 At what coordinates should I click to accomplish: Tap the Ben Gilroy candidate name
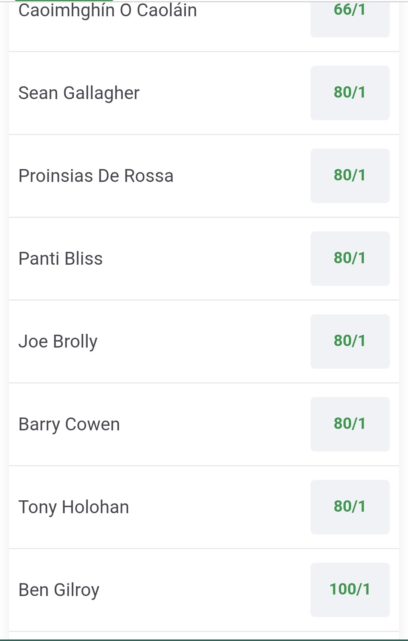[x=59, y=590]
